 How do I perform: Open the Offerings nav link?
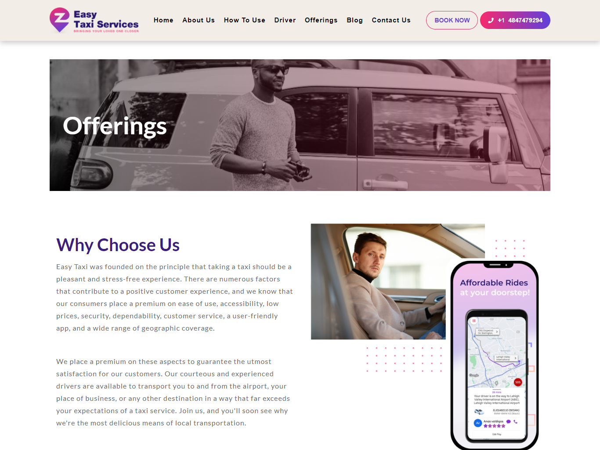coord(321,20)
